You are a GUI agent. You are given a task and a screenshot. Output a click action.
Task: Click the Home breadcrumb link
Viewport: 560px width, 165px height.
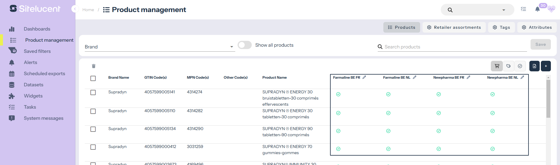(88, 10)
